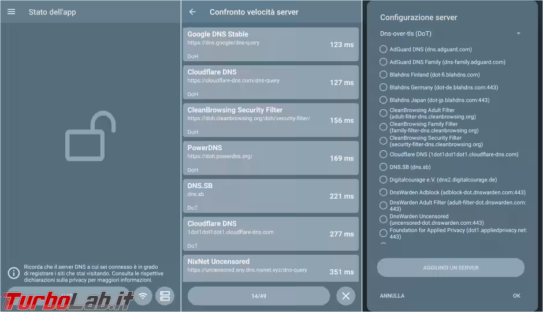
Task: Expand the Dns-over-tls (DoT) dropdown
Action: (451, 34)
